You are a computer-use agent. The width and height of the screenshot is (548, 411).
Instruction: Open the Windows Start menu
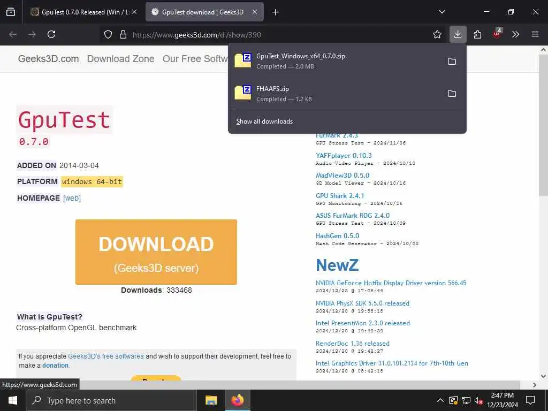click(13, 400)
